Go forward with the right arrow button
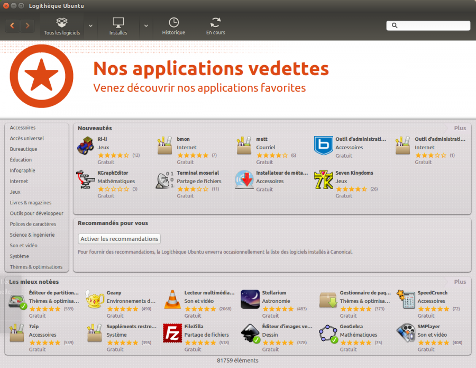This screenshot has width=476, height=368. 28,26
